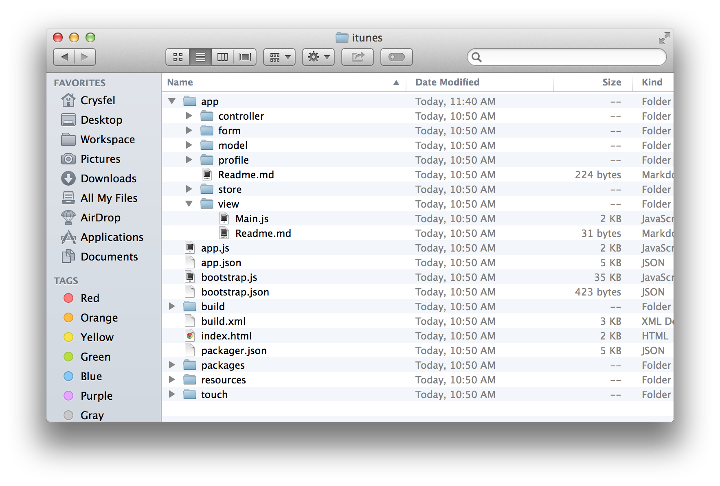Toggle fullscreen with the expand arrows
Viewport: 720px width, 486px height.
pyautogui.click(x=664, y=38)
